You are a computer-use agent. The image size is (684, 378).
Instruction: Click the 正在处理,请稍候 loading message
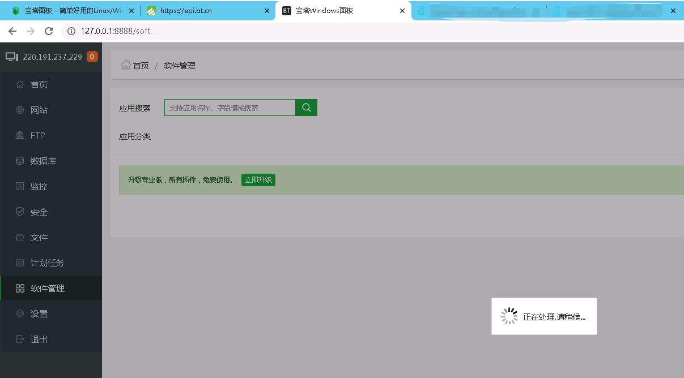(x=554, y=317)
